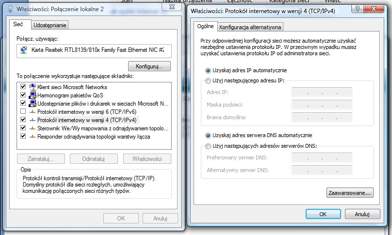Image resolution: width=392 pixels, height=235 pixels.
Task: Click the Nazwa urządzenia column header behind
Action: coord(187,1)
